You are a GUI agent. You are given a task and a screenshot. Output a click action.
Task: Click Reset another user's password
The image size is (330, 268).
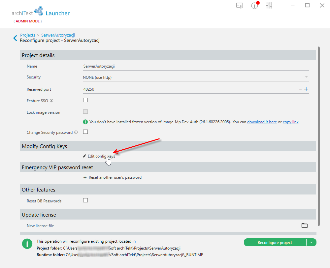coord(115,177)
